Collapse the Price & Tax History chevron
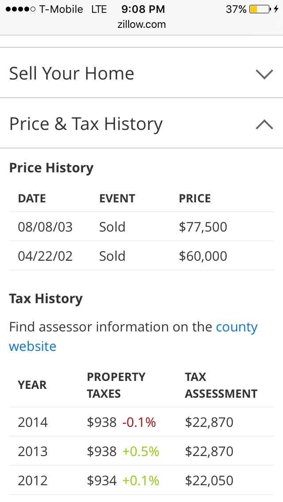Image resolution: width=283 pixels, height=502 pixels. 264,125
